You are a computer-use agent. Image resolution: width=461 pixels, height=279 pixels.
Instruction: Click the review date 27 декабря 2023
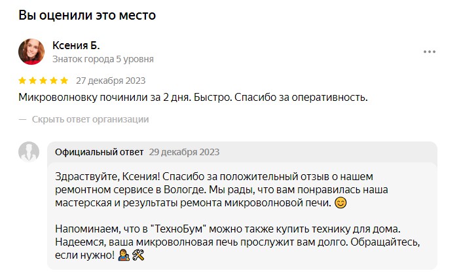click(111, 81)
